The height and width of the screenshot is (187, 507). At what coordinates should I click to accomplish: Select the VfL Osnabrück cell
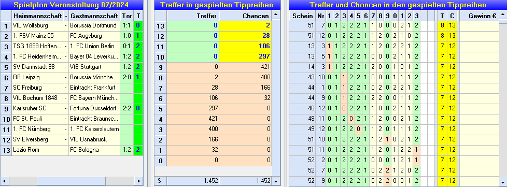click(95, 139)
